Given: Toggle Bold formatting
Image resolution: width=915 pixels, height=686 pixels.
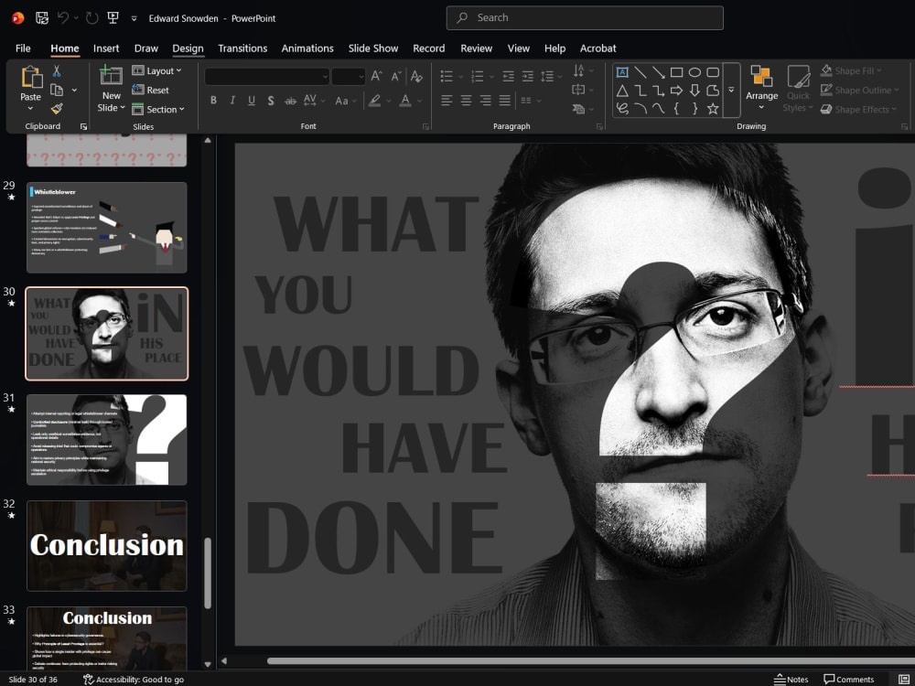Looking at the screenshot, I should 213,101.
